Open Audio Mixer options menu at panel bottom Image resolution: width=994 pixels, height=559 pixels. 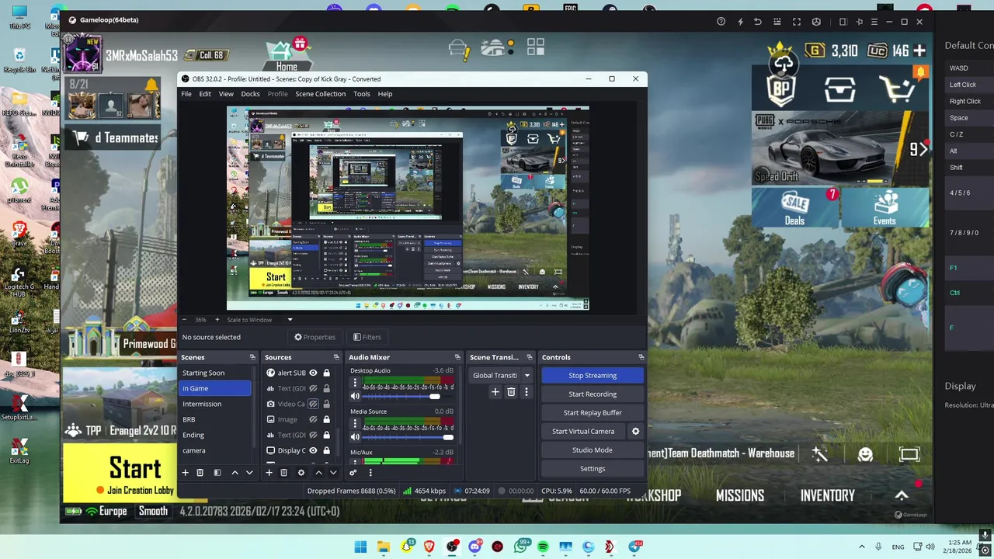tap(370, 472)
